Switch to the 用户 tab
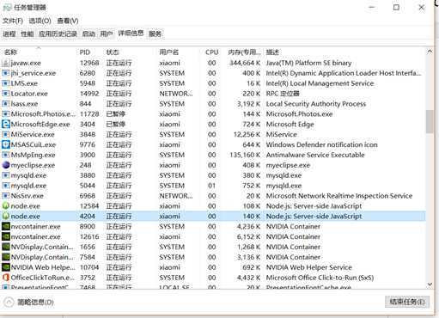This screenshot has width=439, height=318. click(107, 34)
